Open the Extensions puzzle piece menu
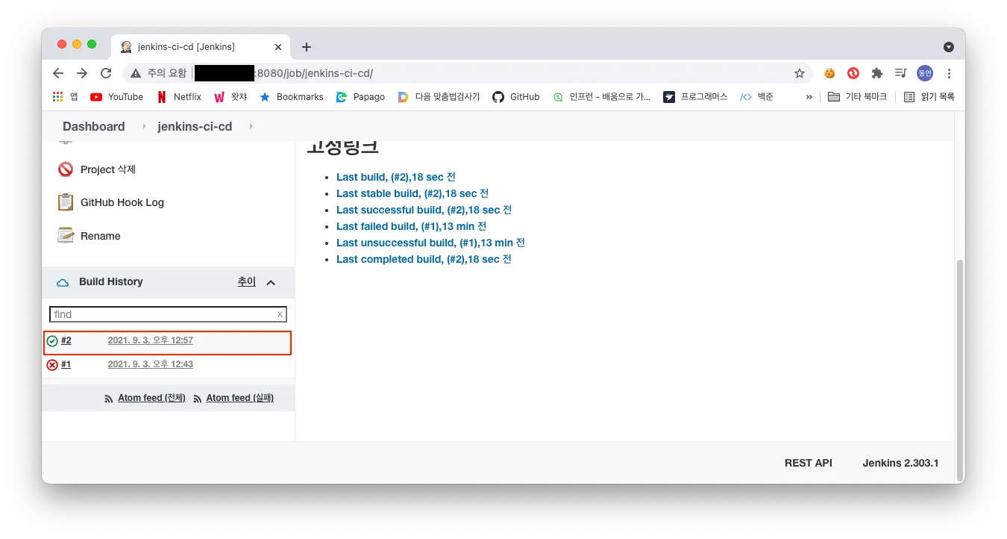The width and height of the screenshot is (1007, 539). [877, 73]
